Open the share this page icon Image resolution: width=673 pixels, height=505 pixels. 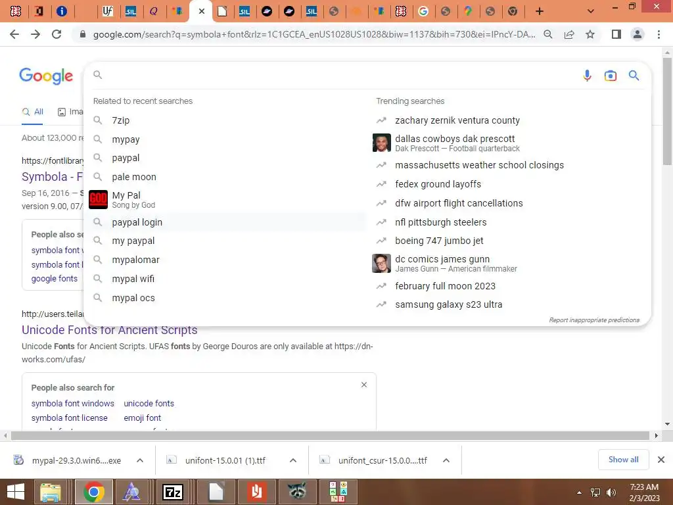tap(569, 34)
